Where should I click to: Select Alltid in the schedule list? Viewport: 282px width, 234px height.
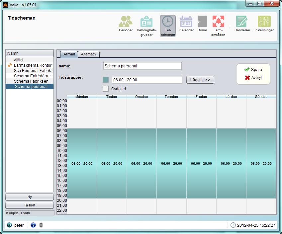point(30,60)
